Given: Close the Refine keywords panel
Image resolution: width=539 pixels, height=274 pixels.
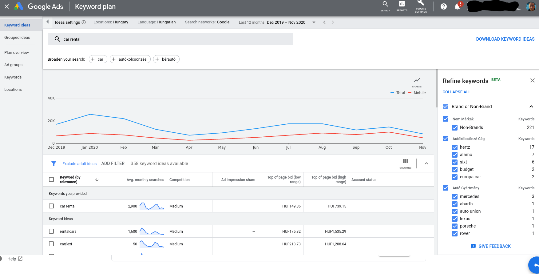Looking at the screenshot, I should pos(533,80).
